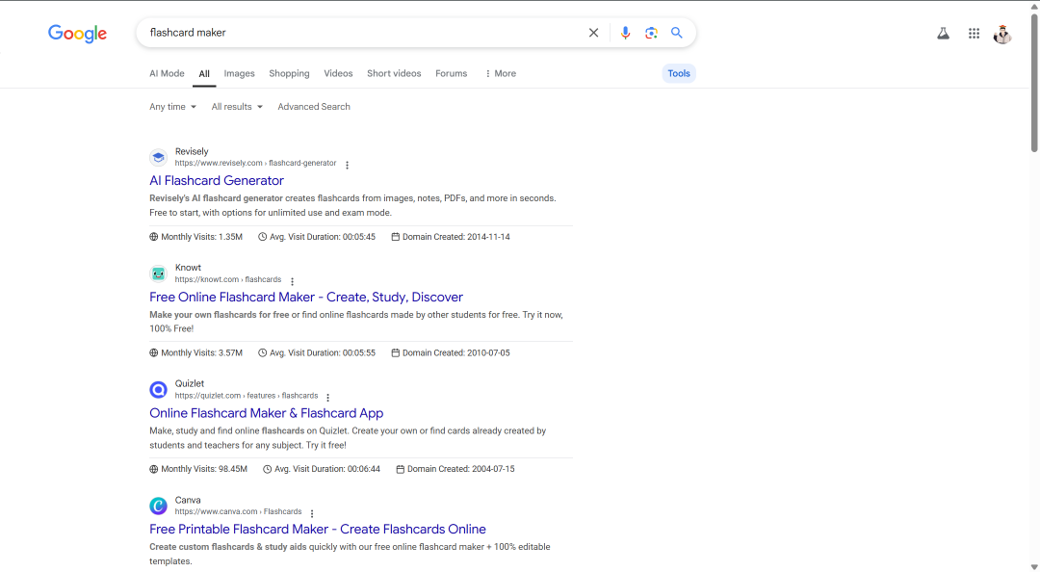Click www.canva.com Flashcards URL
The width and height of the screenshot is (1040, 572).
(x=238, y=512)
